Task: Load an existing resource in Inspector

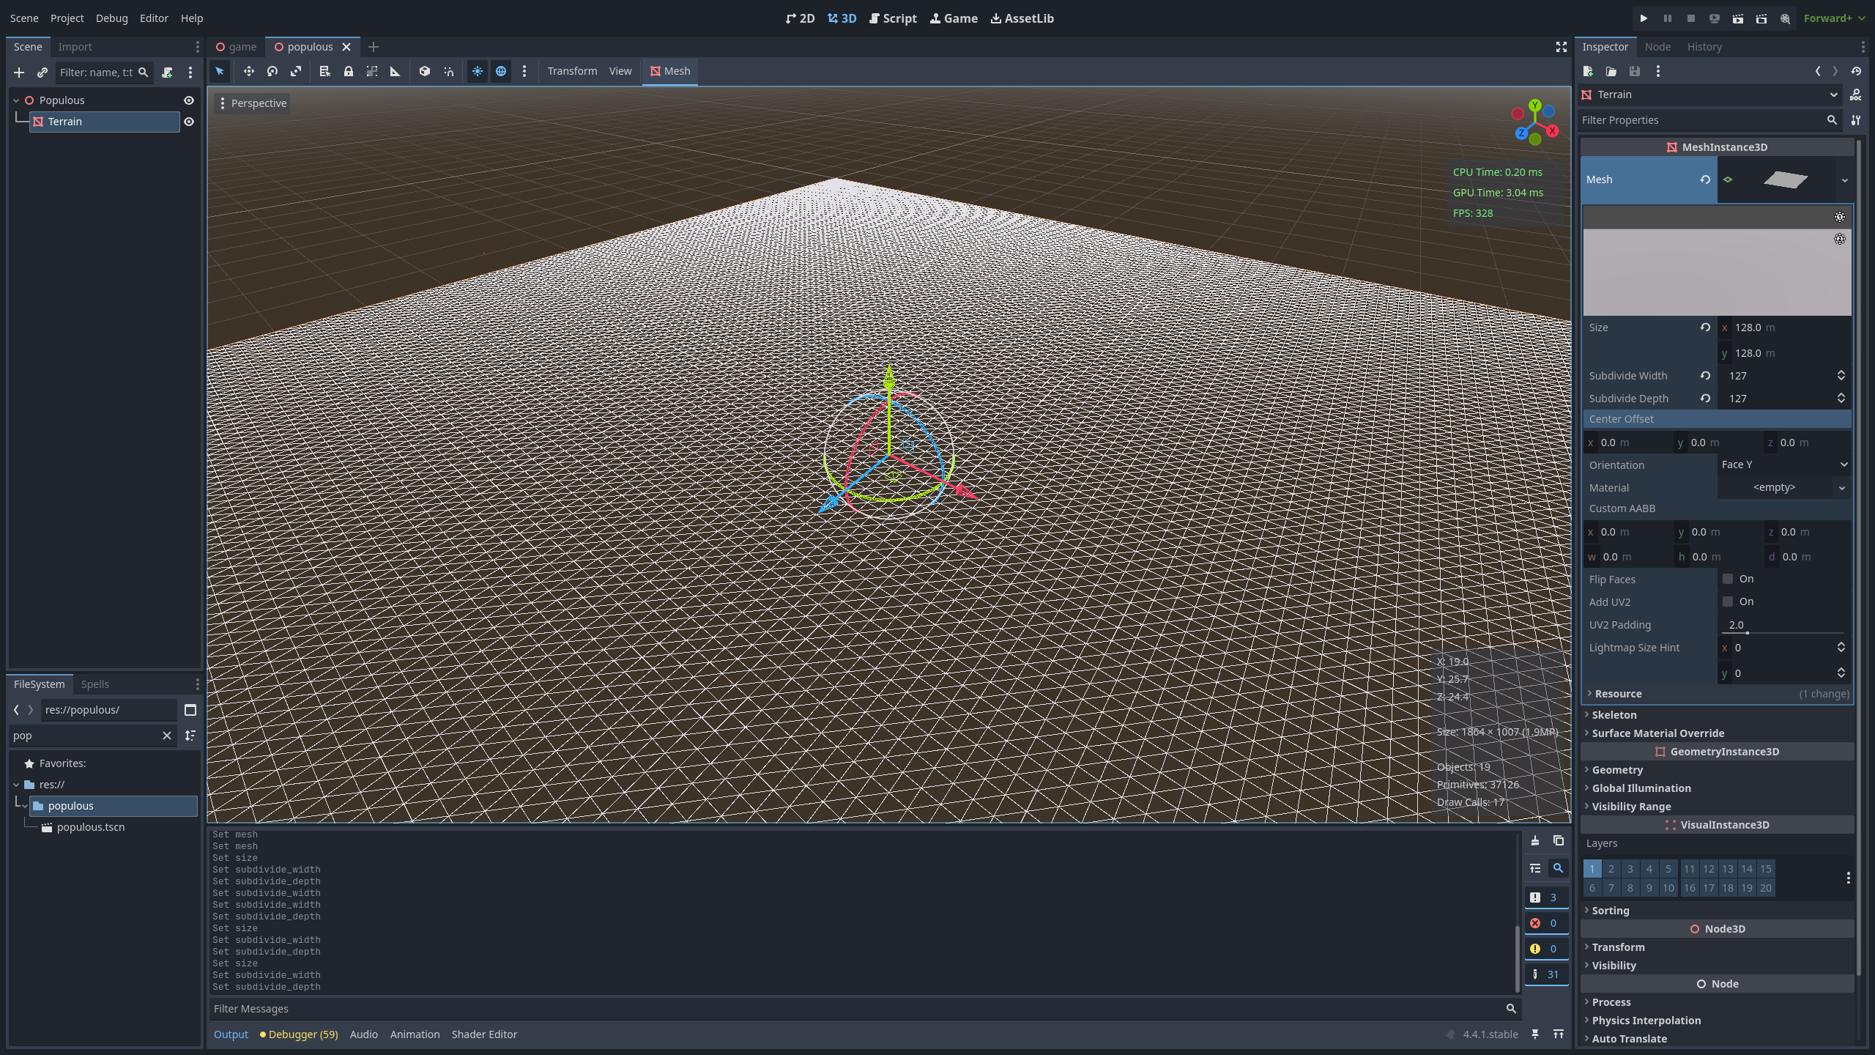Action: point(1611,71)
